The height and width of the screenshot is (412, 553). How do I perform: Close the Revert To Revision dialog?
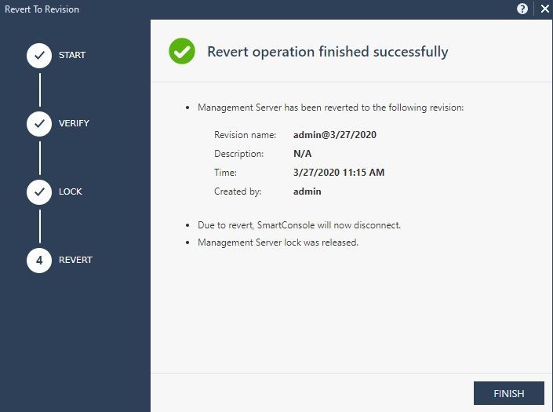545,9
